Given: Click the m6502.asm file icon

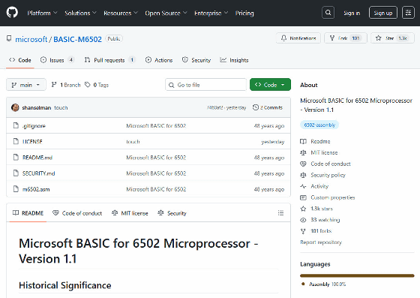Looking at the screenshot, I should point(16,189).
